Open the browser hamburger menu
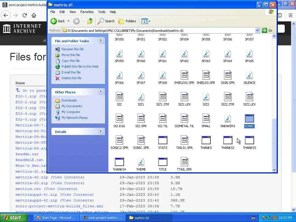296x222 pixels. click(290, 15)
